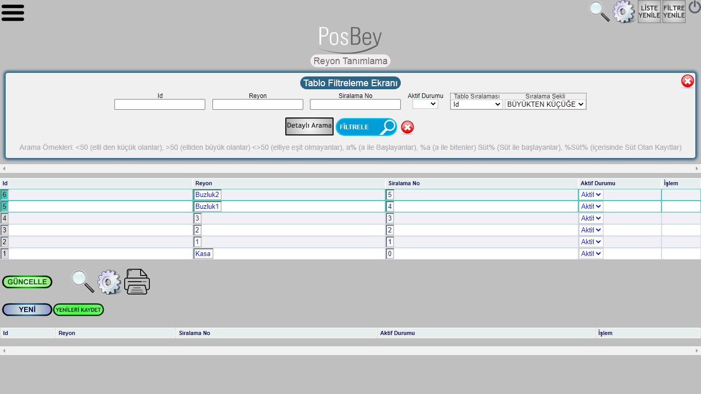Edit the Buzluk2 reyon name field
Image resolution: width=701 pixels, height=394 pixels.
pos(207,195)
